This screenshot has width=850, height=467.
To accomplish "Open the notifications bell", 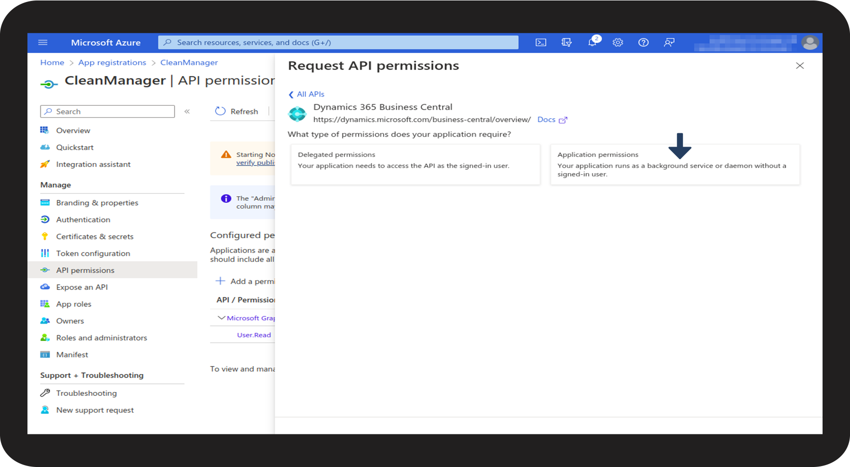I will (593, 42).
